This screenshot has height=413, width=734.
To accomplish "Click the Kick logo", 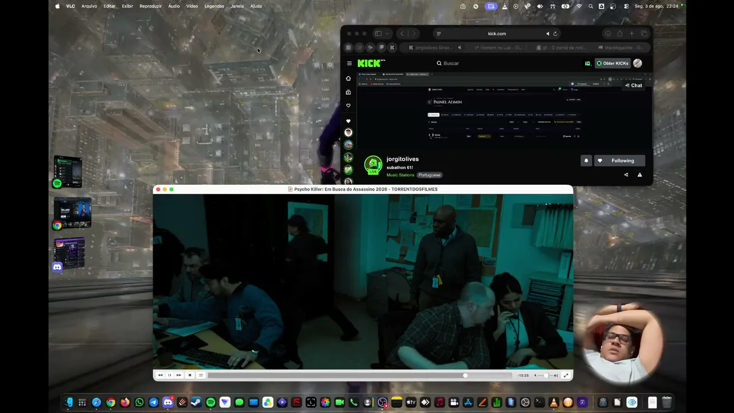I will coord(371,63).
